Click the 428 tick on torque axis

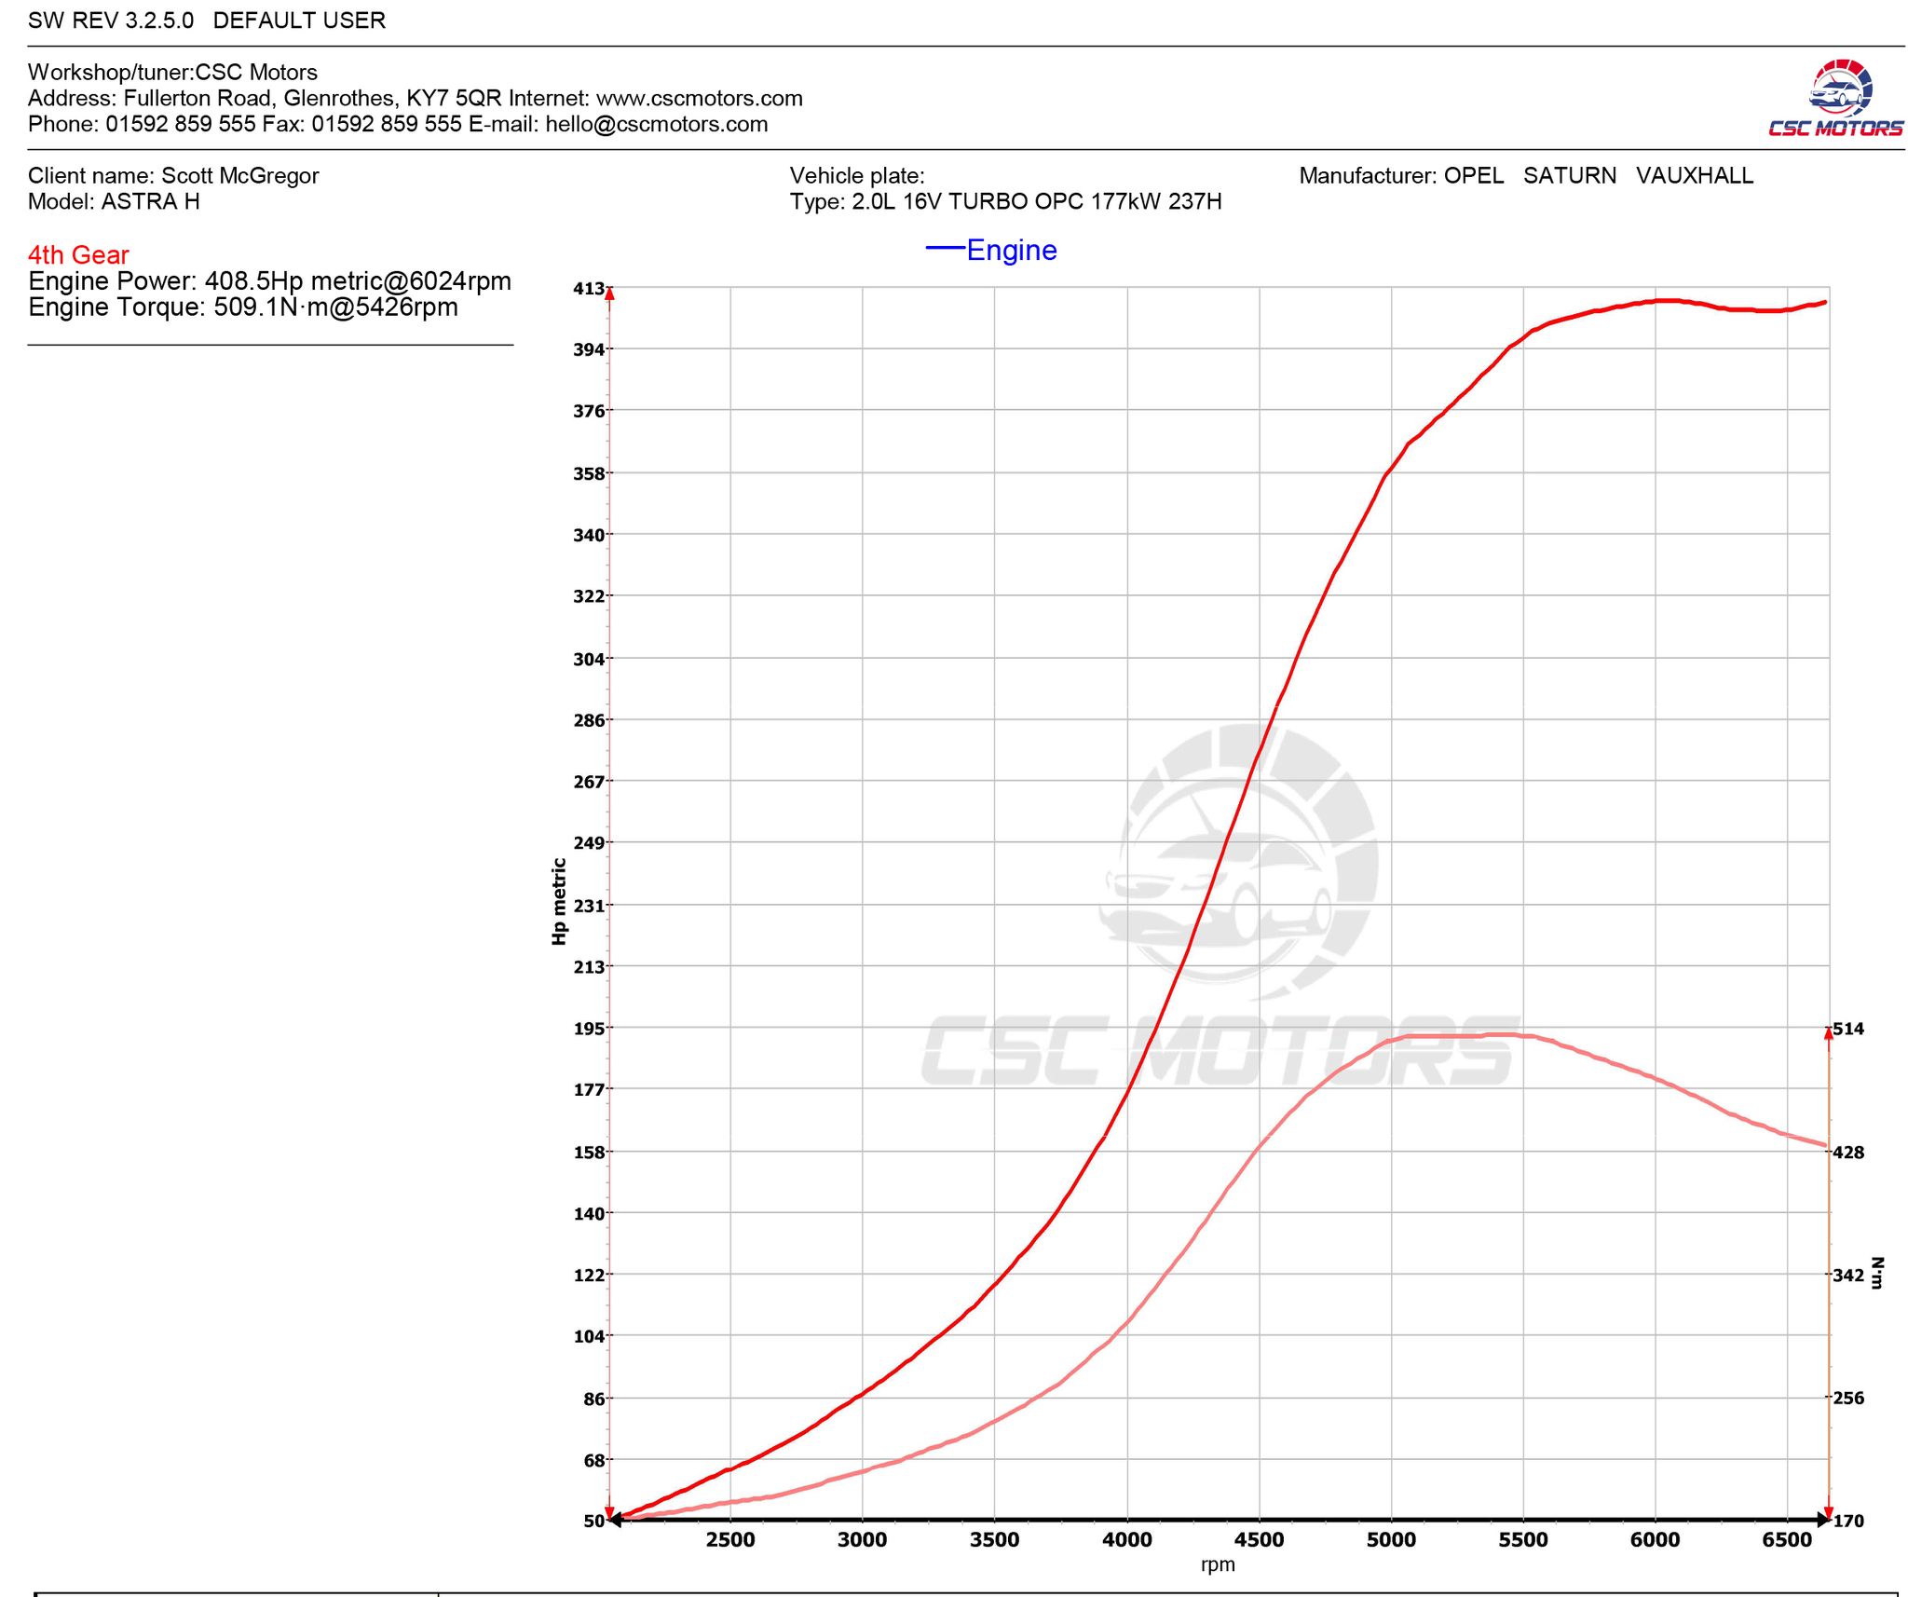[1848, 1153]
